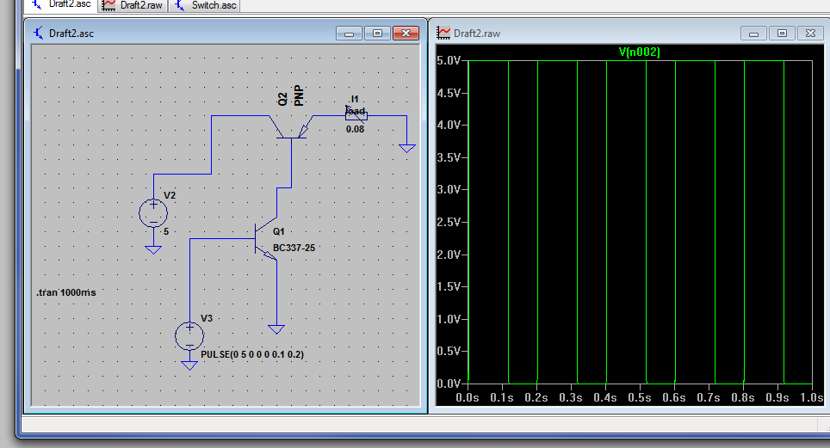Select the Q2 PNP transistor symbol
This screenshot has width=830, height=448.
pyautogui.click(x=291, y=128)
